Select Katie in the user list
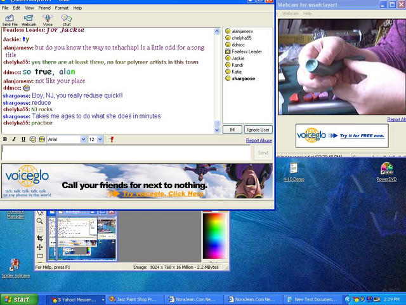This screenshot has height=305, width=406. click(233, 72)
